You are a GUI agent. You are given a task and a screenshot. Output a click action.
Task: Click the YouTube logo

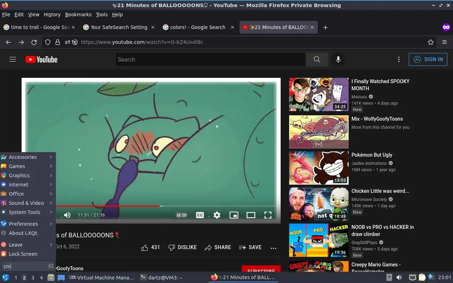pyautogui.click(x=41, y=59)
